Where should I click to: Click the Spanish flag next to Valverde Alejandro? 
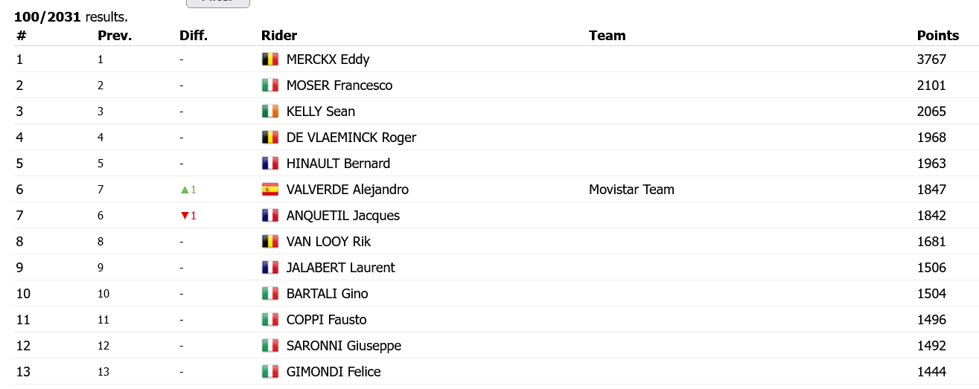[270, 190]
